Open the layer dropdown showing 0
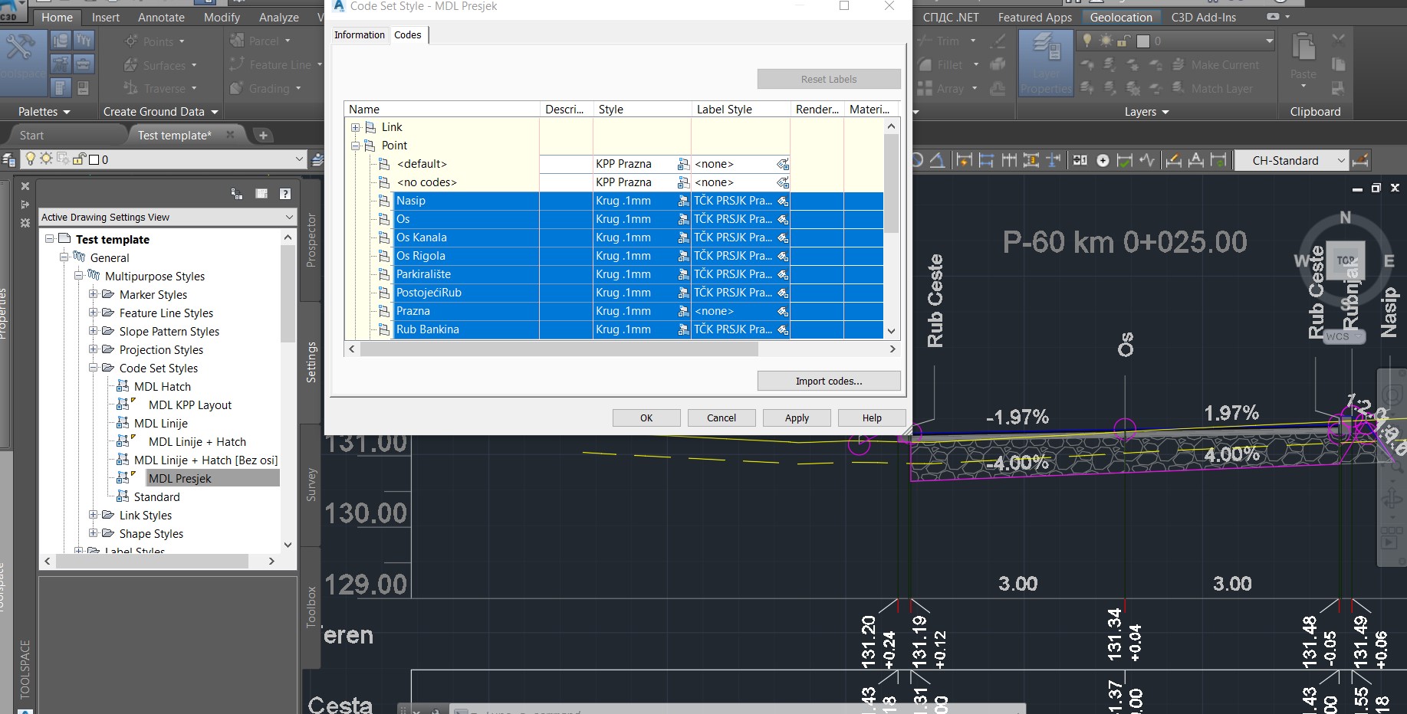 (1270, 41)
